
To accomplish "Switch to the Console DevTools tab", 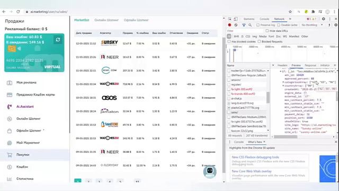I will [x=264, y=19].
